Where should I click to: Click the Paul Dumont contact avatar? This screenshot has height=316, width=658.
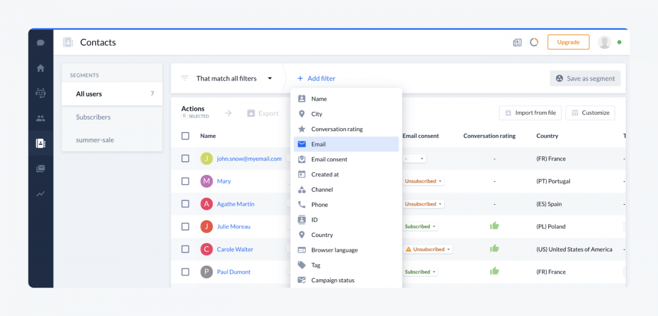(206, 272)
